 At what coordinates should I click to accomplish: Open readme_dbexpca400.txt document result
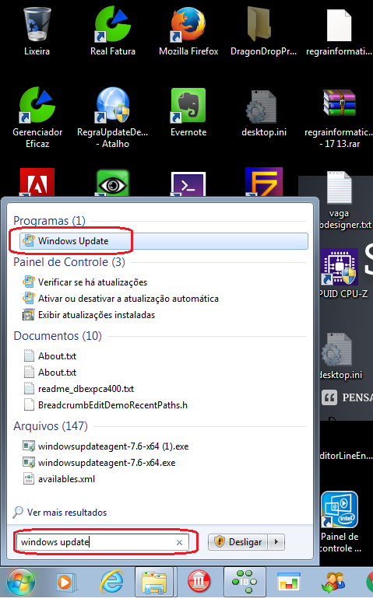(79, 389)
